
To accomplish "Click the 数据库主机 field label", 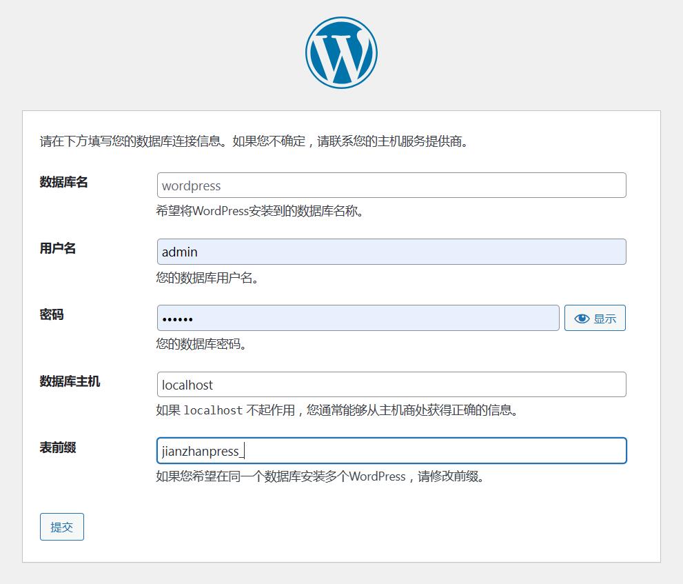I will (x=70, y=381).
